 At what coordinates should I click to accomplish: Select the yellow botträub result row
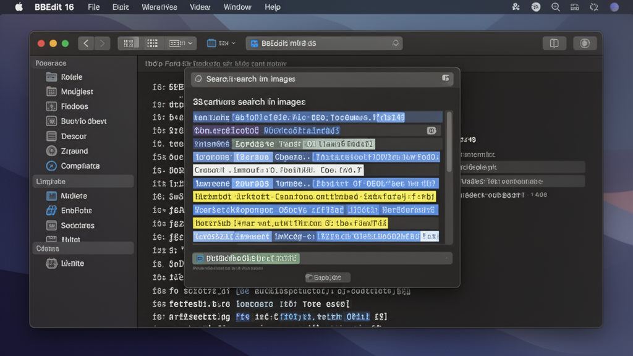(x=291, y=222)
